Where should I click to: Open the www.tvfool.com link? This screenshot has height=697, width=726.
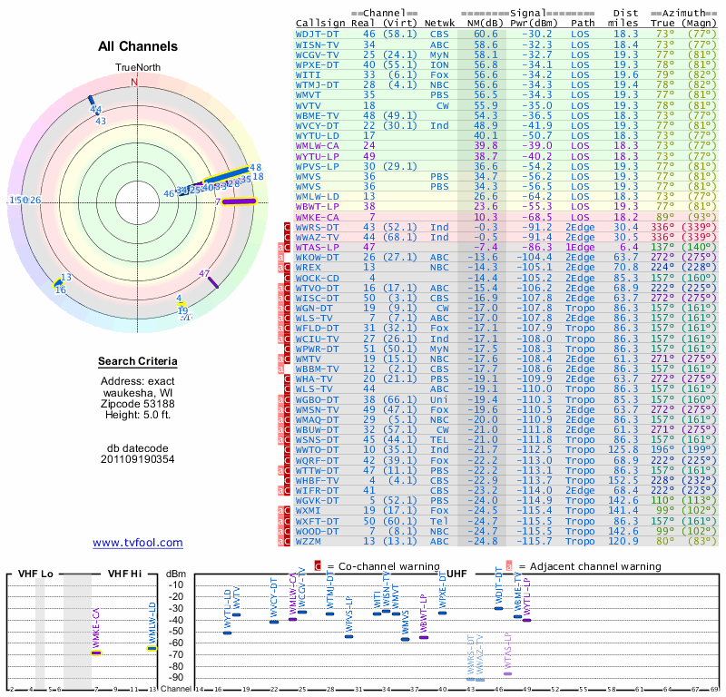(137, 543)
